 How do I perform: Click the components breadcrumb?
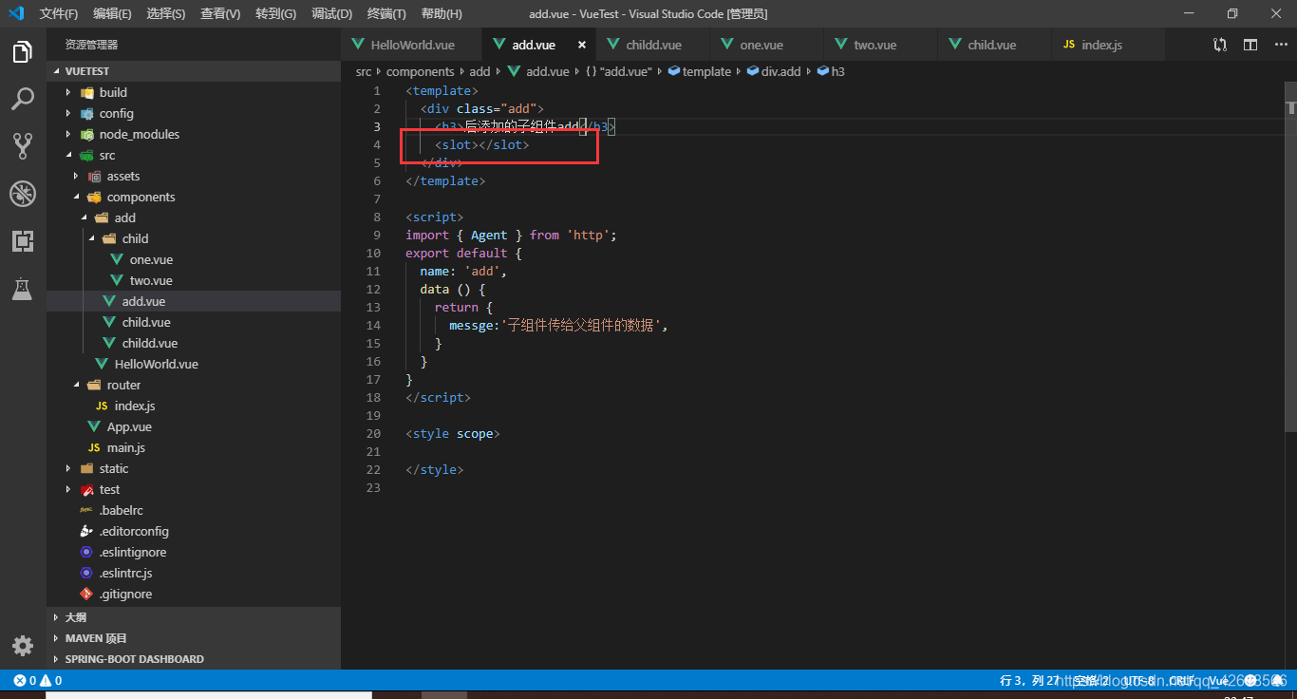tap(420, 71)
